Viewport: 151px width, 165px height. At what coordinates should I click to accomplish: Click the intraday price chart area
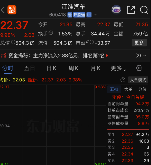53,125
